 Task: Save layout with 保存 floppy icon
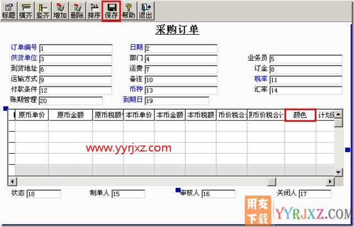111,10
